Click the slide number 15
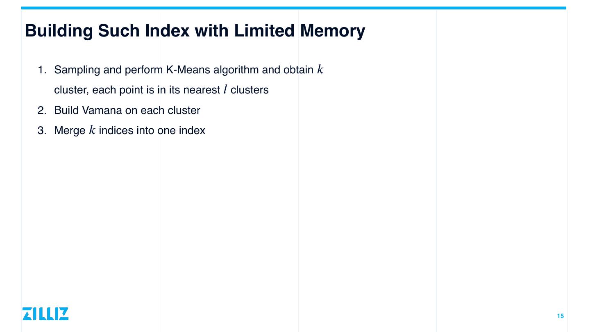 [x=560, y=316]
